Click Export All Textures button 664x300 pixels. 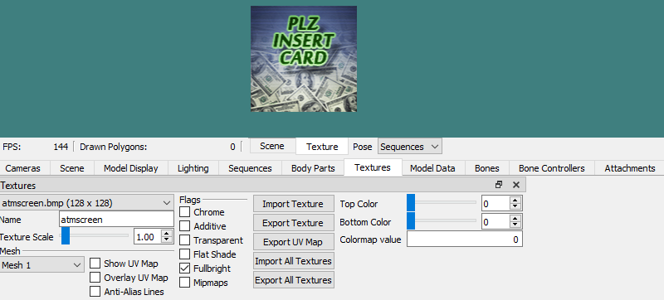293,280
